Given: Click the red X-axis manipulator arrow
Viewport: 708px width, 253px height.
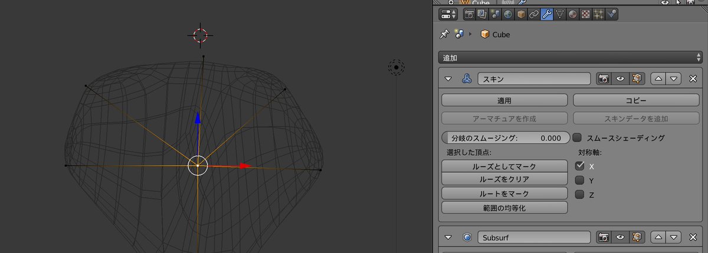Looking at the screenshot, I should coord(245,166).
